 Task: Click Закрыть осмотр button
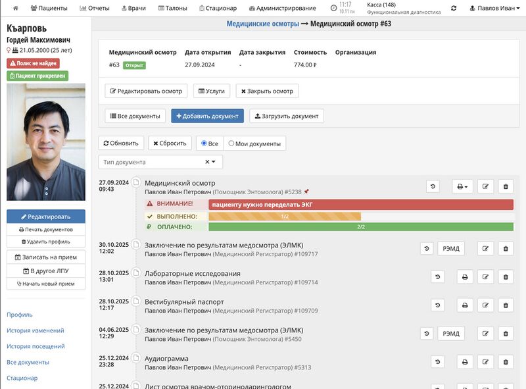pyautogui.click(x=267, y=91)
